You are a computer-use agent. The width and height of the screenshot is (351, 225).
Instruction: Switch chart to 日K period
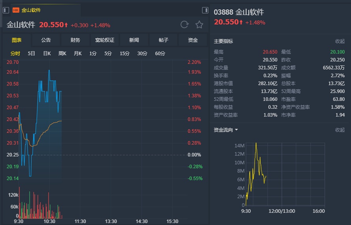coord(47,54)
